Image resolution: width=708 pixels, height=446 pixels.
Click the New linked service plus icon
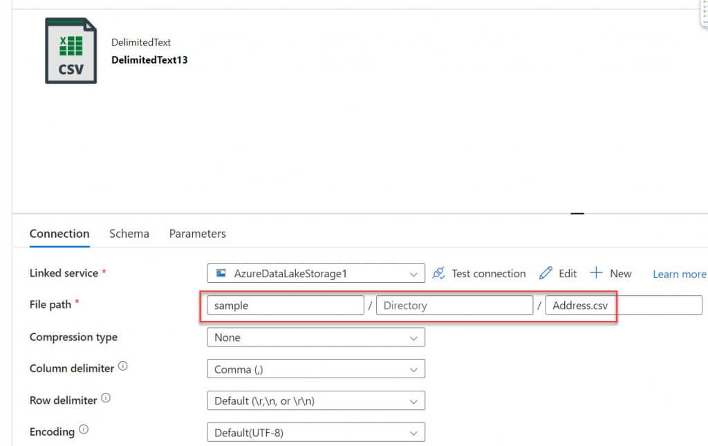click(x=596, y=273)
